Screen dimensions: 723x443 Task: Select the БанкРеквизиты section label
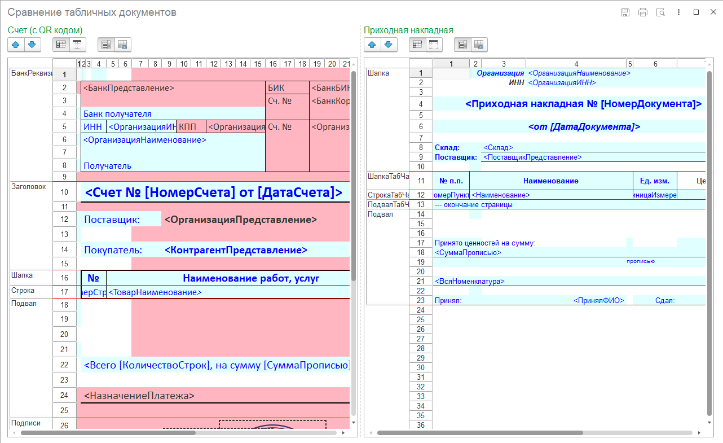(x=32, y=73)
